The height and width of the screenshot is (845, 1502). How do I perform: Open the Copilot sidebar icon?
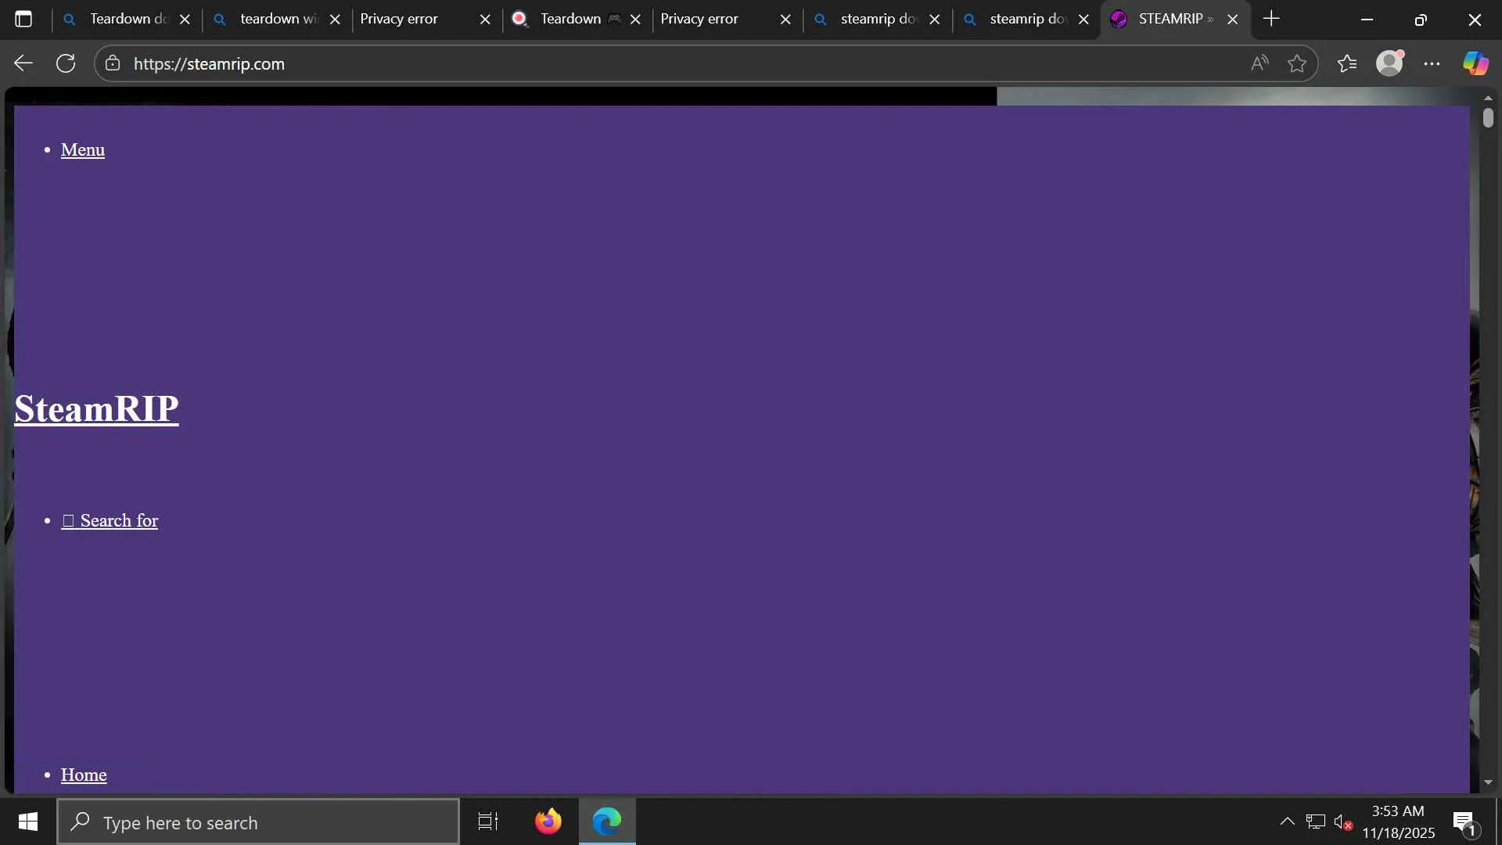pyautogui.click(x=1475, y=63)
